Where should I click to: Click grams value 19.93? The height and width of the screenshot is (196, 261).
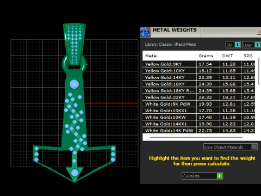point(205,104)
